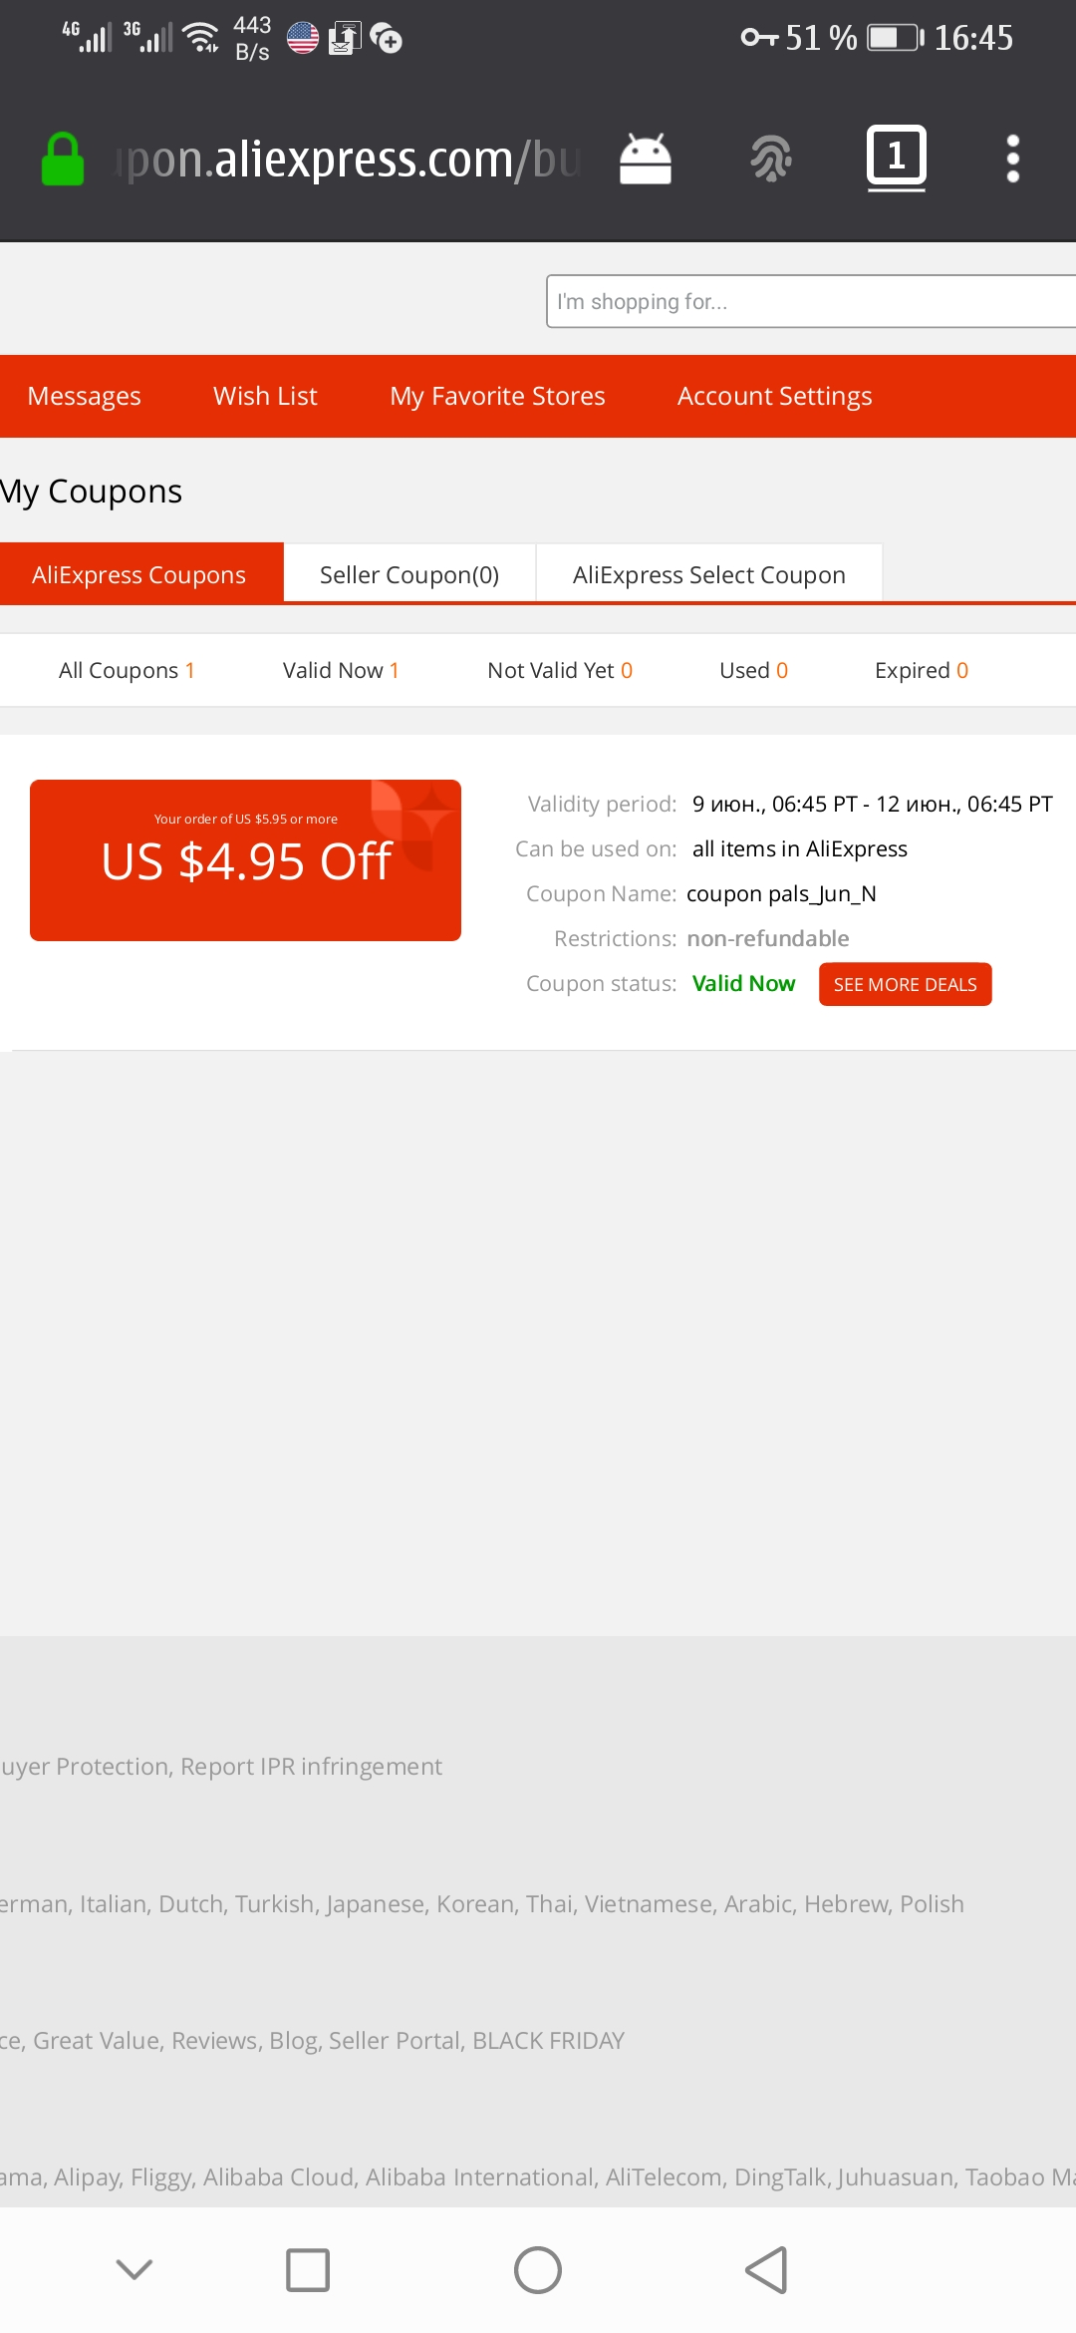Image resolution: width=1076 pixels, height=2333 pixels.
Task: Collapse navigation bar with down chevron
Action: click(134, 2270)
